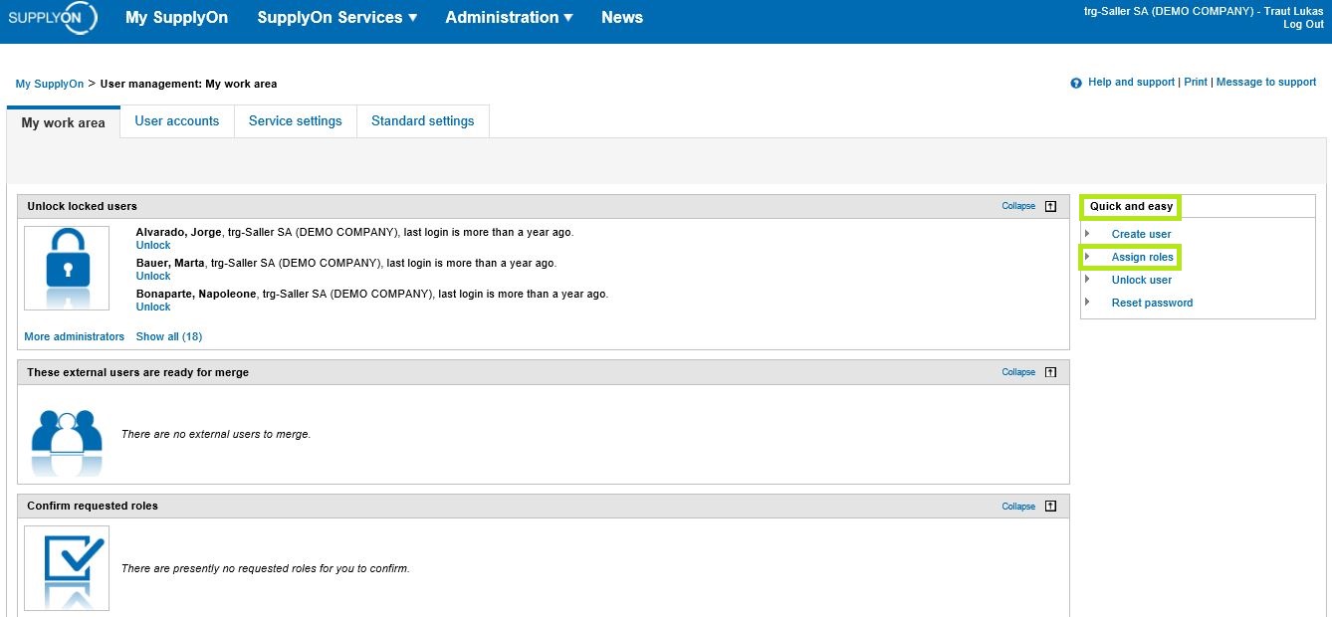The image size is (1332, 617).
Task: Click Assign roles in Quick and easy
Action: (1143, 257)
